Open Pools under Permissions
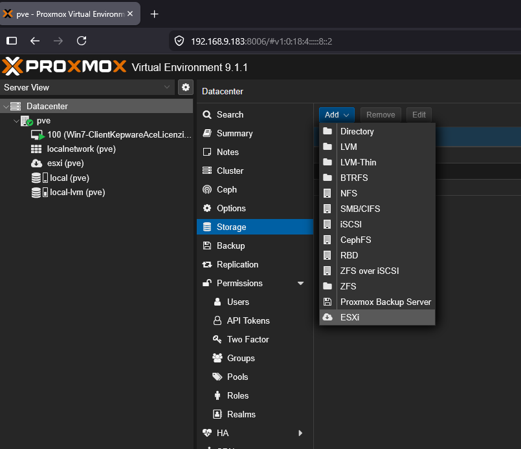 tap(255, 377)
